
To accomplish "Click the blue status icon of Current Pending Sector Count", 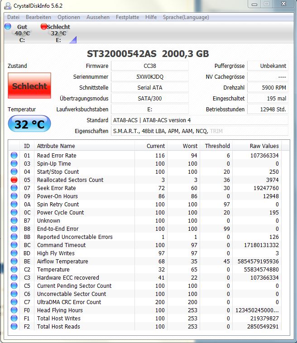I will click(x=14, y=286).
